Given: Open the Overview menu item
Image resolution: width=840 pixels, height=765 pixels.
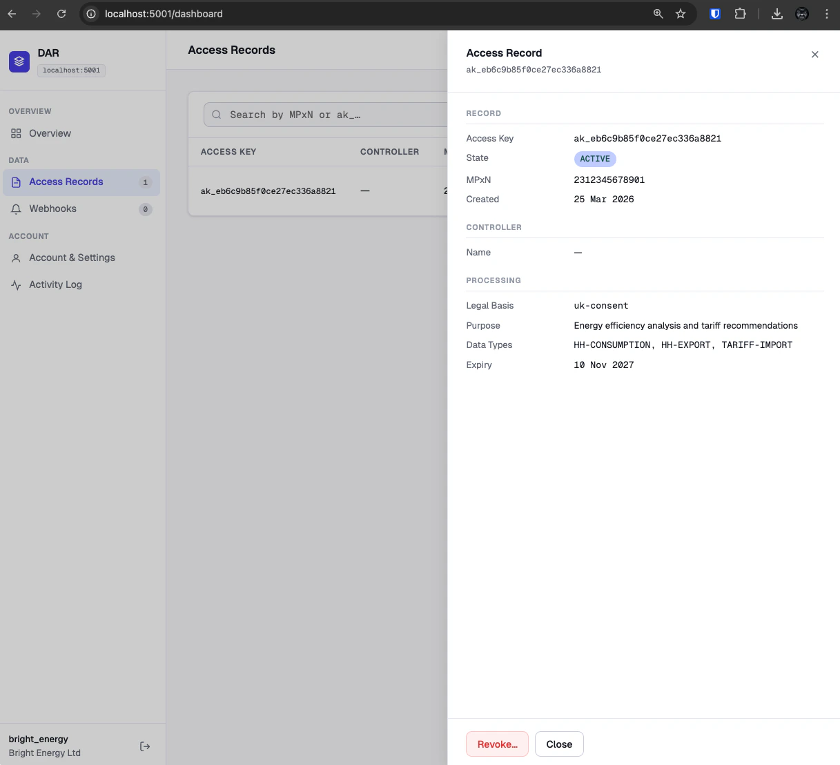Looking at the screenshot, I should click(x=81, y=133).
